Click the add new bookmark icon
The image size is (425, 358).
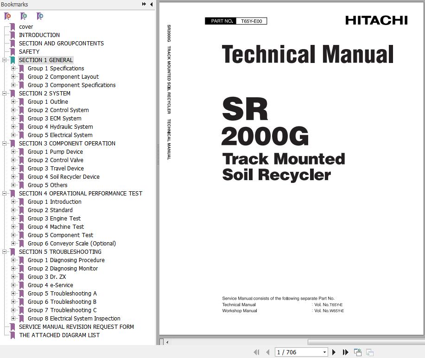point(24,16)
